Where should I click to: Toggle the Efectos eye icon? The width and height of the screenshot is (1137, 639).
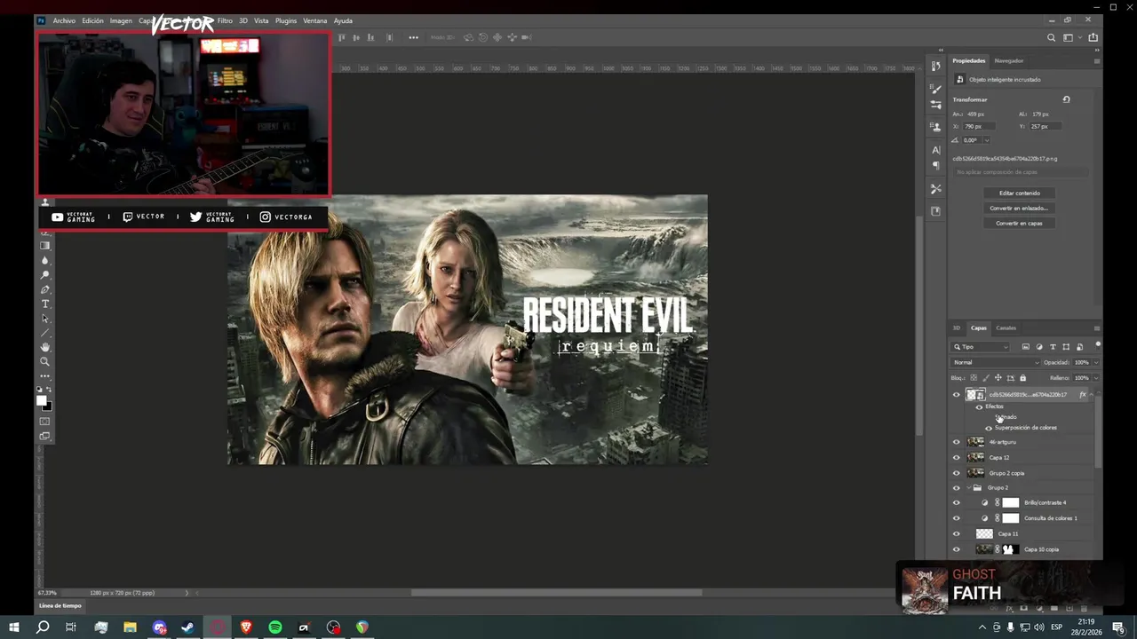[x=979, y=407]
